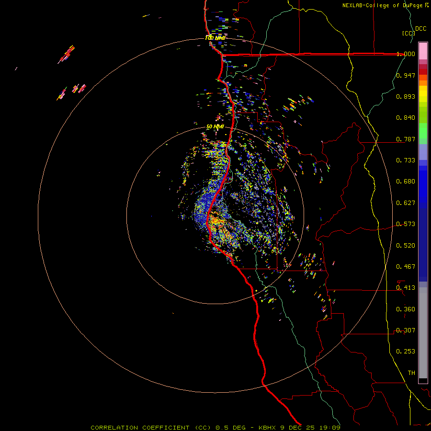Viewport: 431px width, 431px height.
Task: Select the 0.360 scale value
Action: coord(406,309)
